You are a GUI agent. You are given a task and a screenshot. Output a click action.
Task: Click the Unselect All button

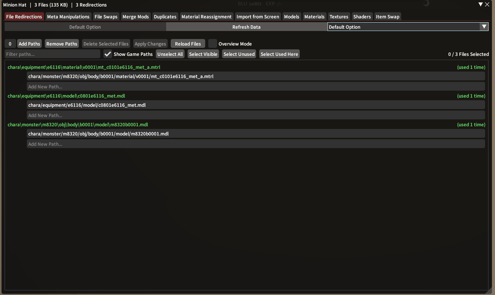[x=170, y=54]
